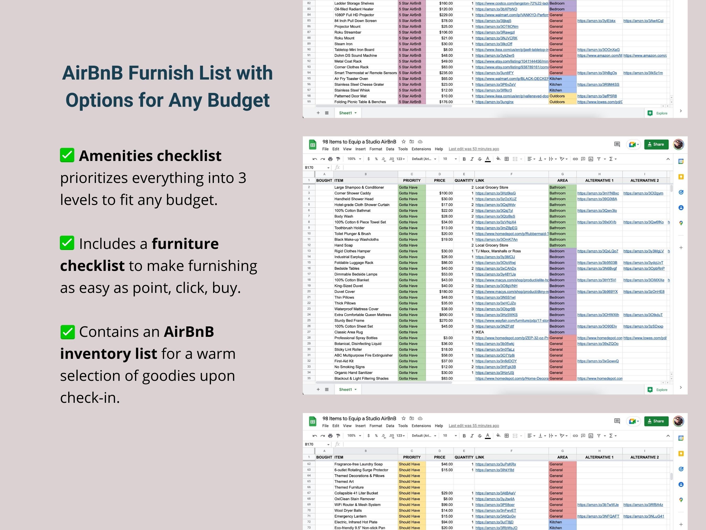706x530 pixels.
Task: Open Google Keep side panel, middle spreadsheet
Action: point(681,177)
